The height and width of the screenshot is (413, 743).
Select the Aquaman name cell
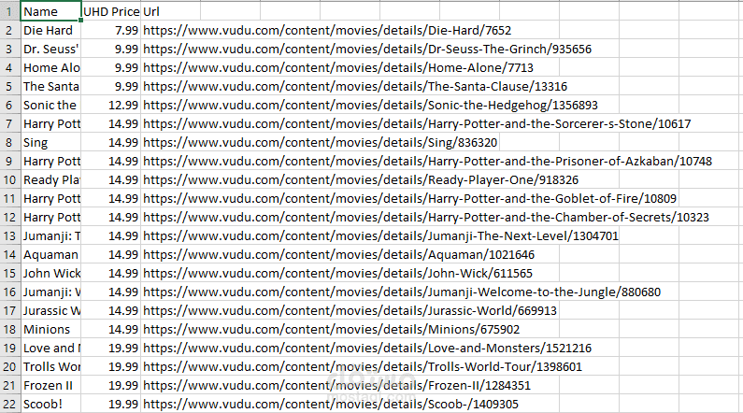pyautogui.click(x=50, y=255)
